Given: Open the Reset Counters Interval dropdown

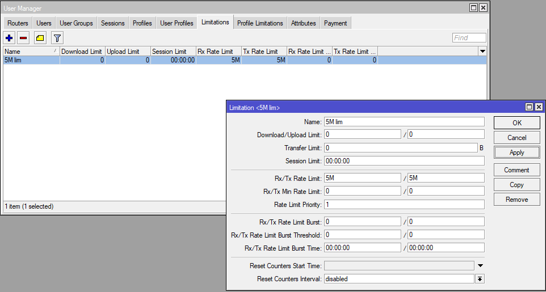Looking at the screenshot, I should pos(480,279).
